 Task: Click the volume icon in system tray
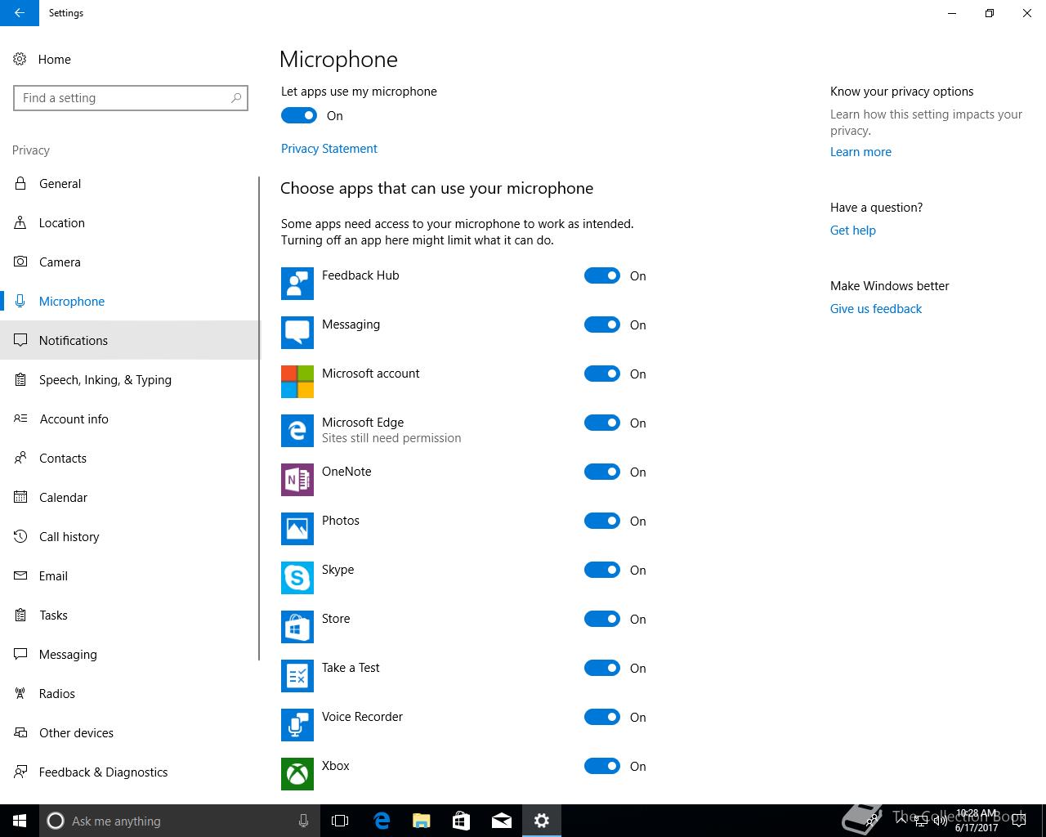(939, 821)
